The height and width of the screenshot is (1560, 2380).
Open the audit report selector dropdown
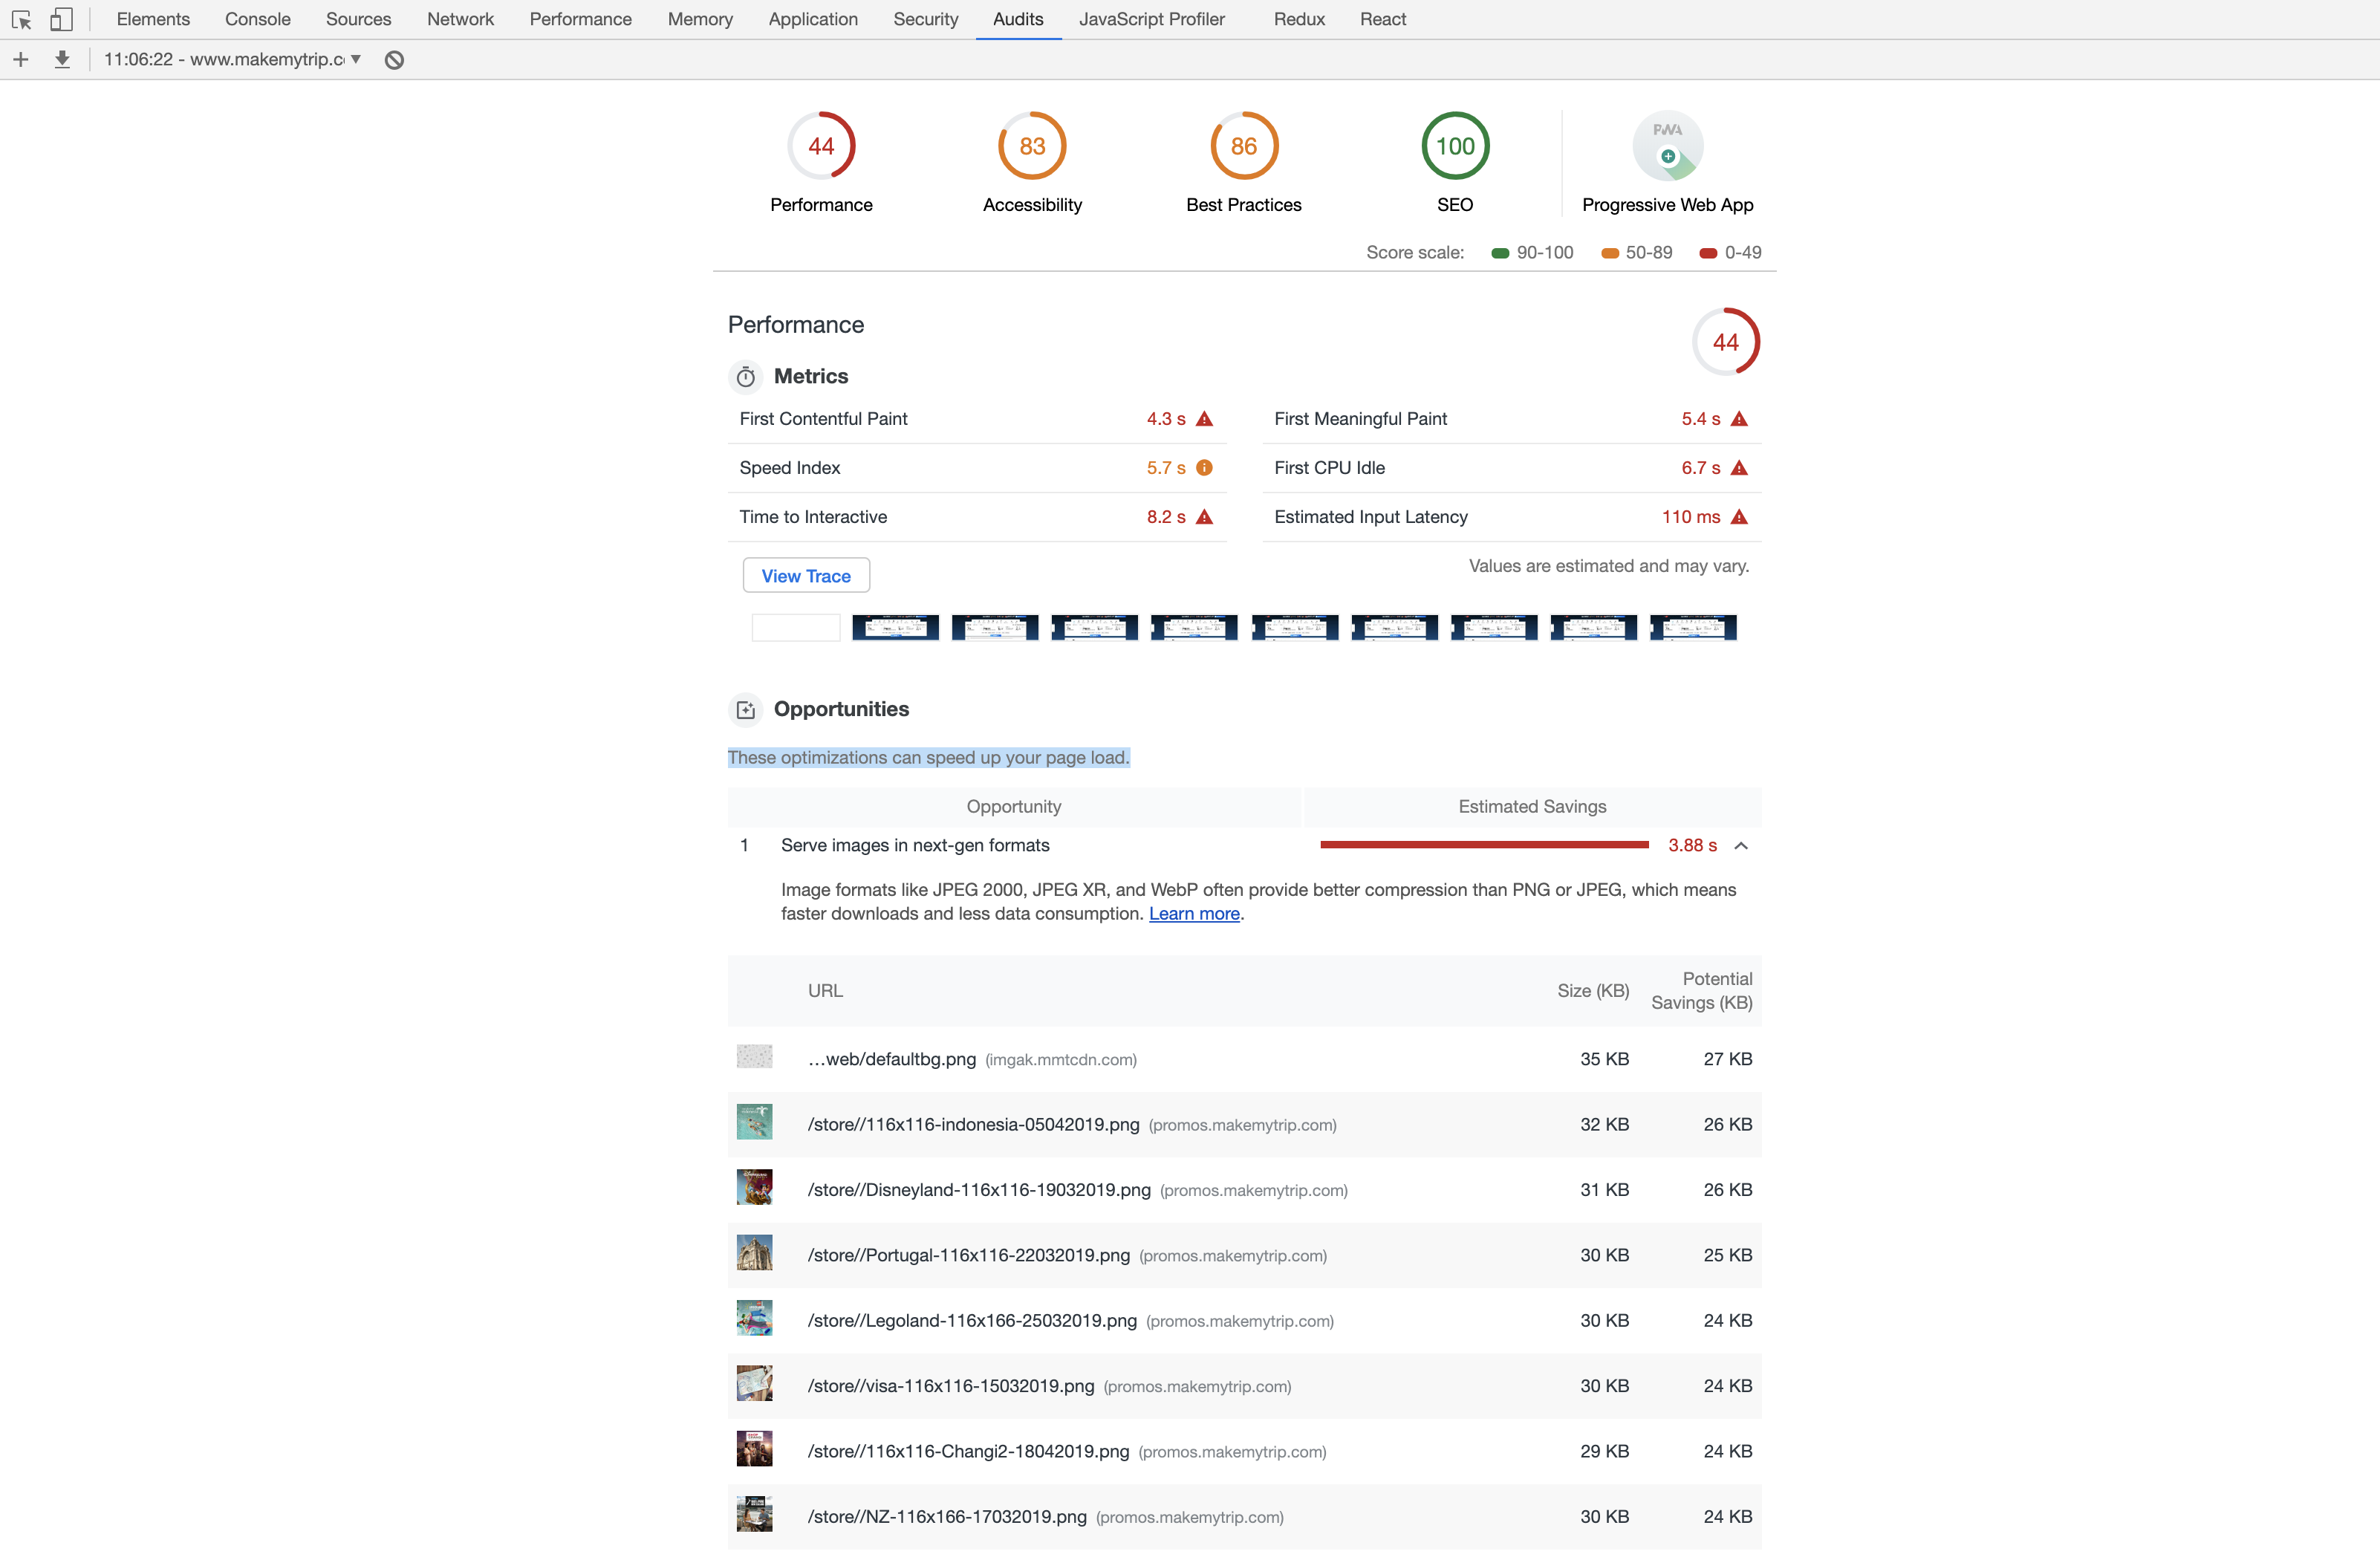[x=355, y=59]
